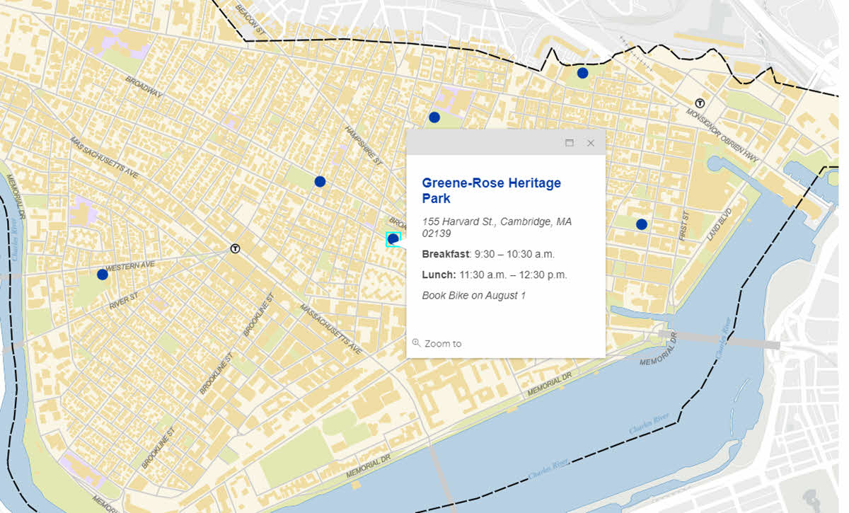The width and height of the screenshot is (849, 513).
Task: Click the T station icon near Monsignor O'Brien Hwy
Action: 700,103
